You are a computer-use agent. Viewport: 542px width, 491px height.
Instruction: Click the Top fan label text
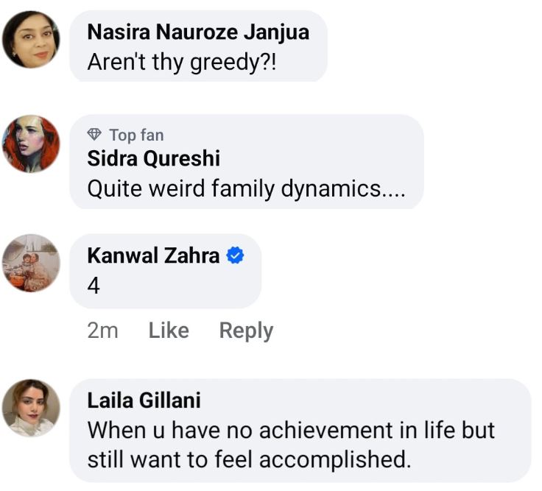[136, 135]
